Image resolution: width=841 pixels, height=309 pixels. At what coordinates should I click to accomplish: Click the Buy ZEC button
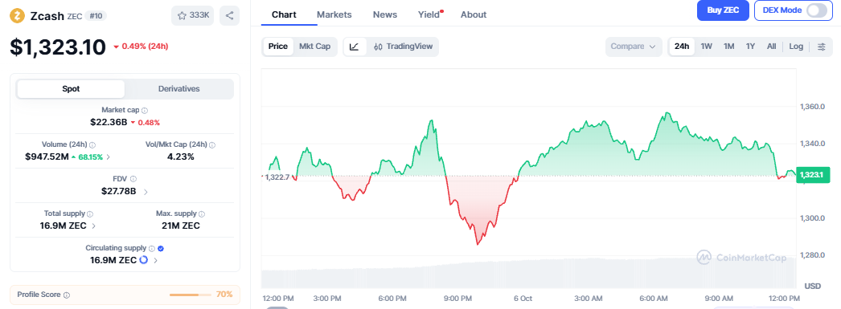click(x=723, y=10)
